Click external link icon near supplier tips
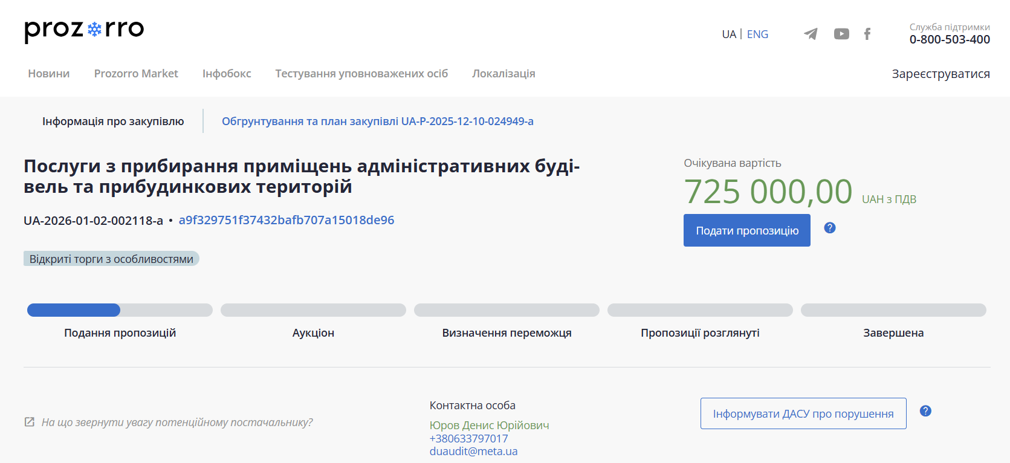 (x=29, y=422)
